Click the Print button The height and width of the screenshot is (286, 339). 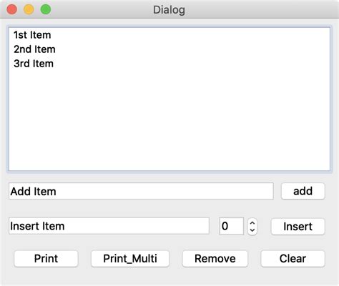(x=46, y=259)
